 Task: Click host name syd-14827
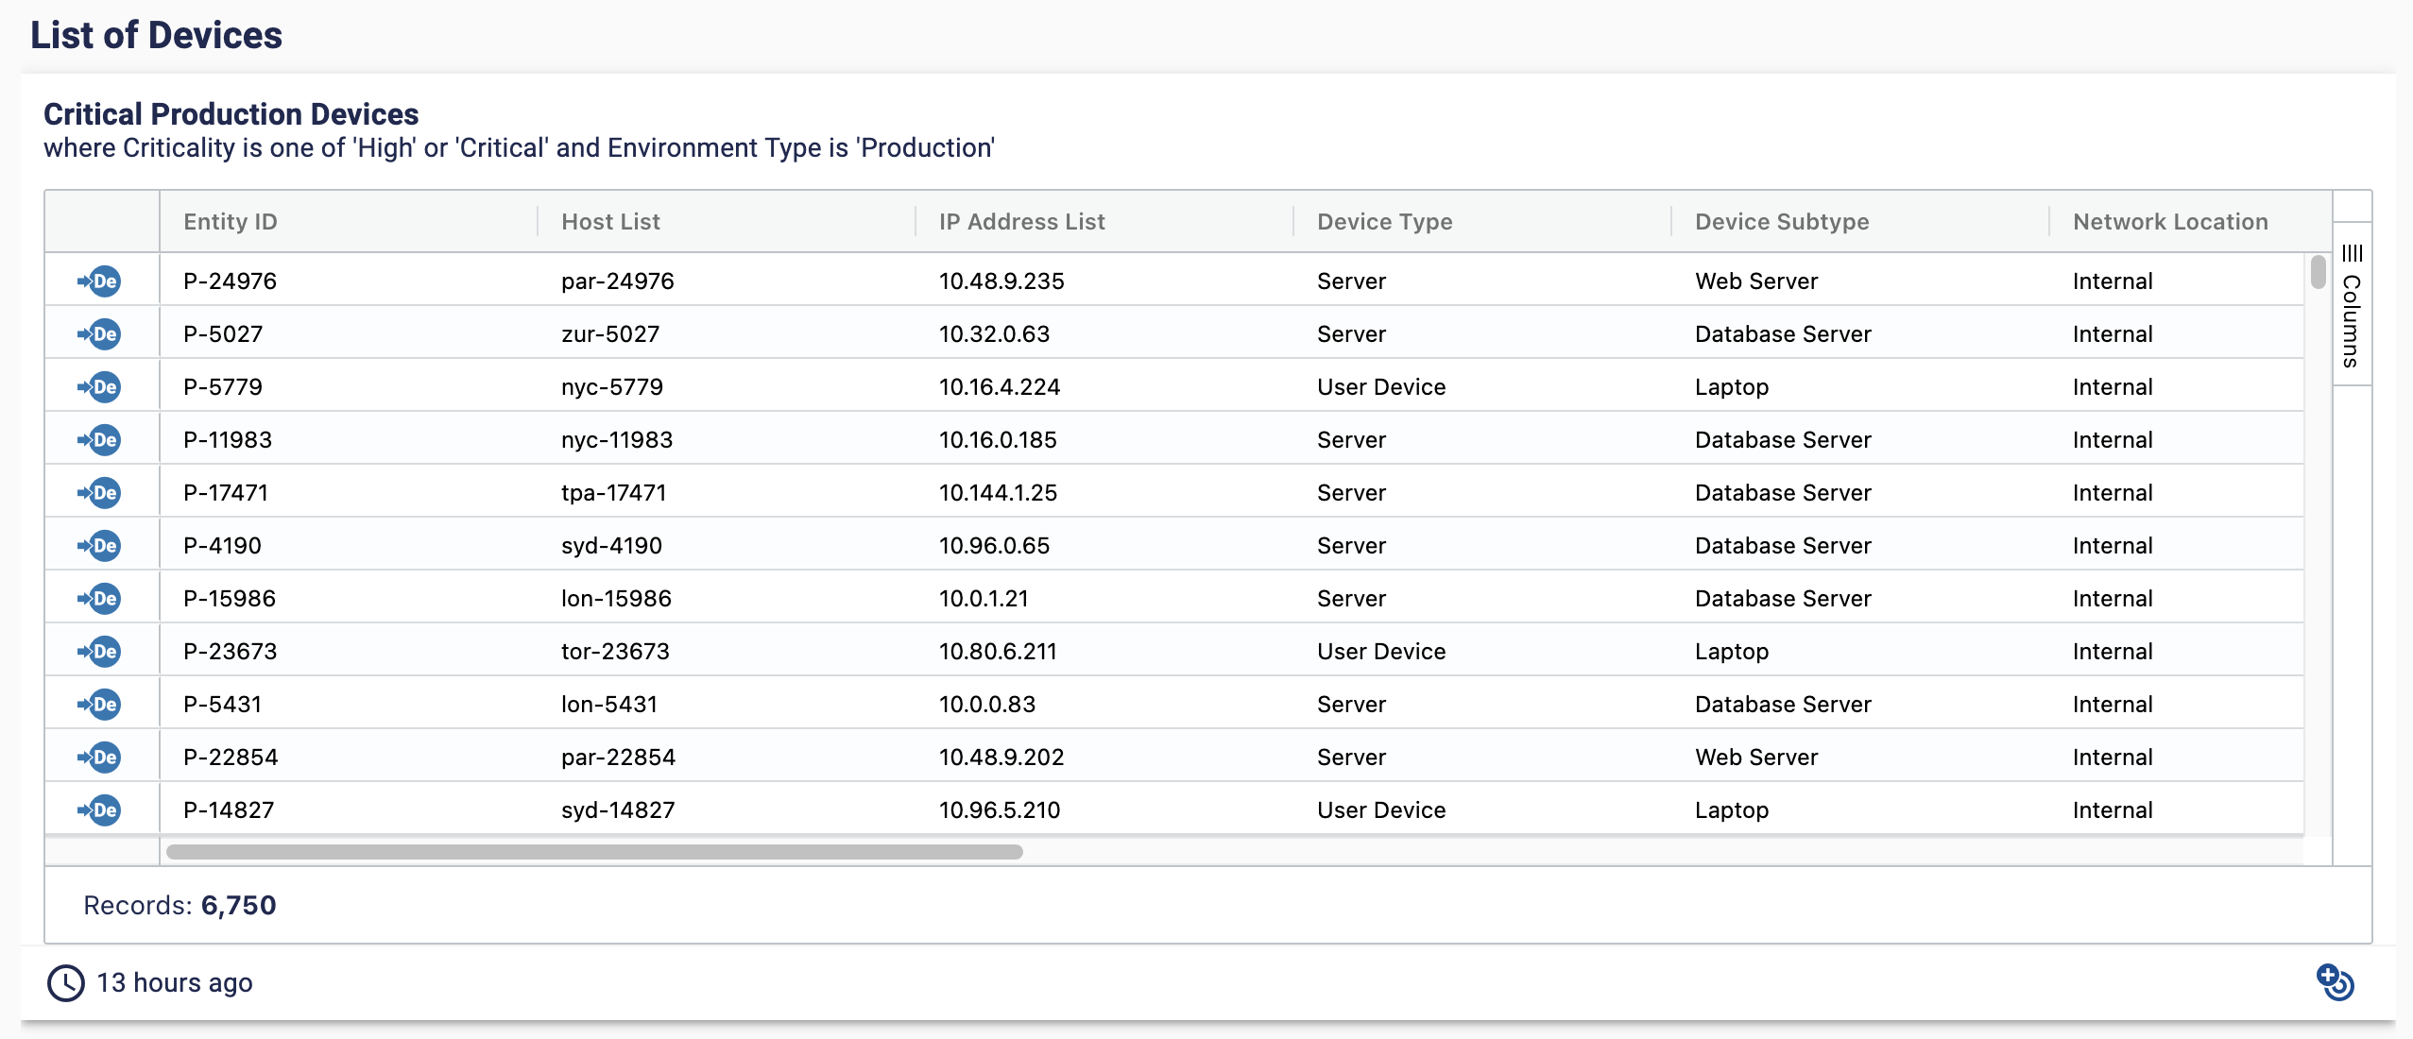(x=618, y=809)
